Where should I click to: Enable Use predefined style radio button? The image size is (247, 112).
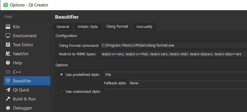click(61, 75)
